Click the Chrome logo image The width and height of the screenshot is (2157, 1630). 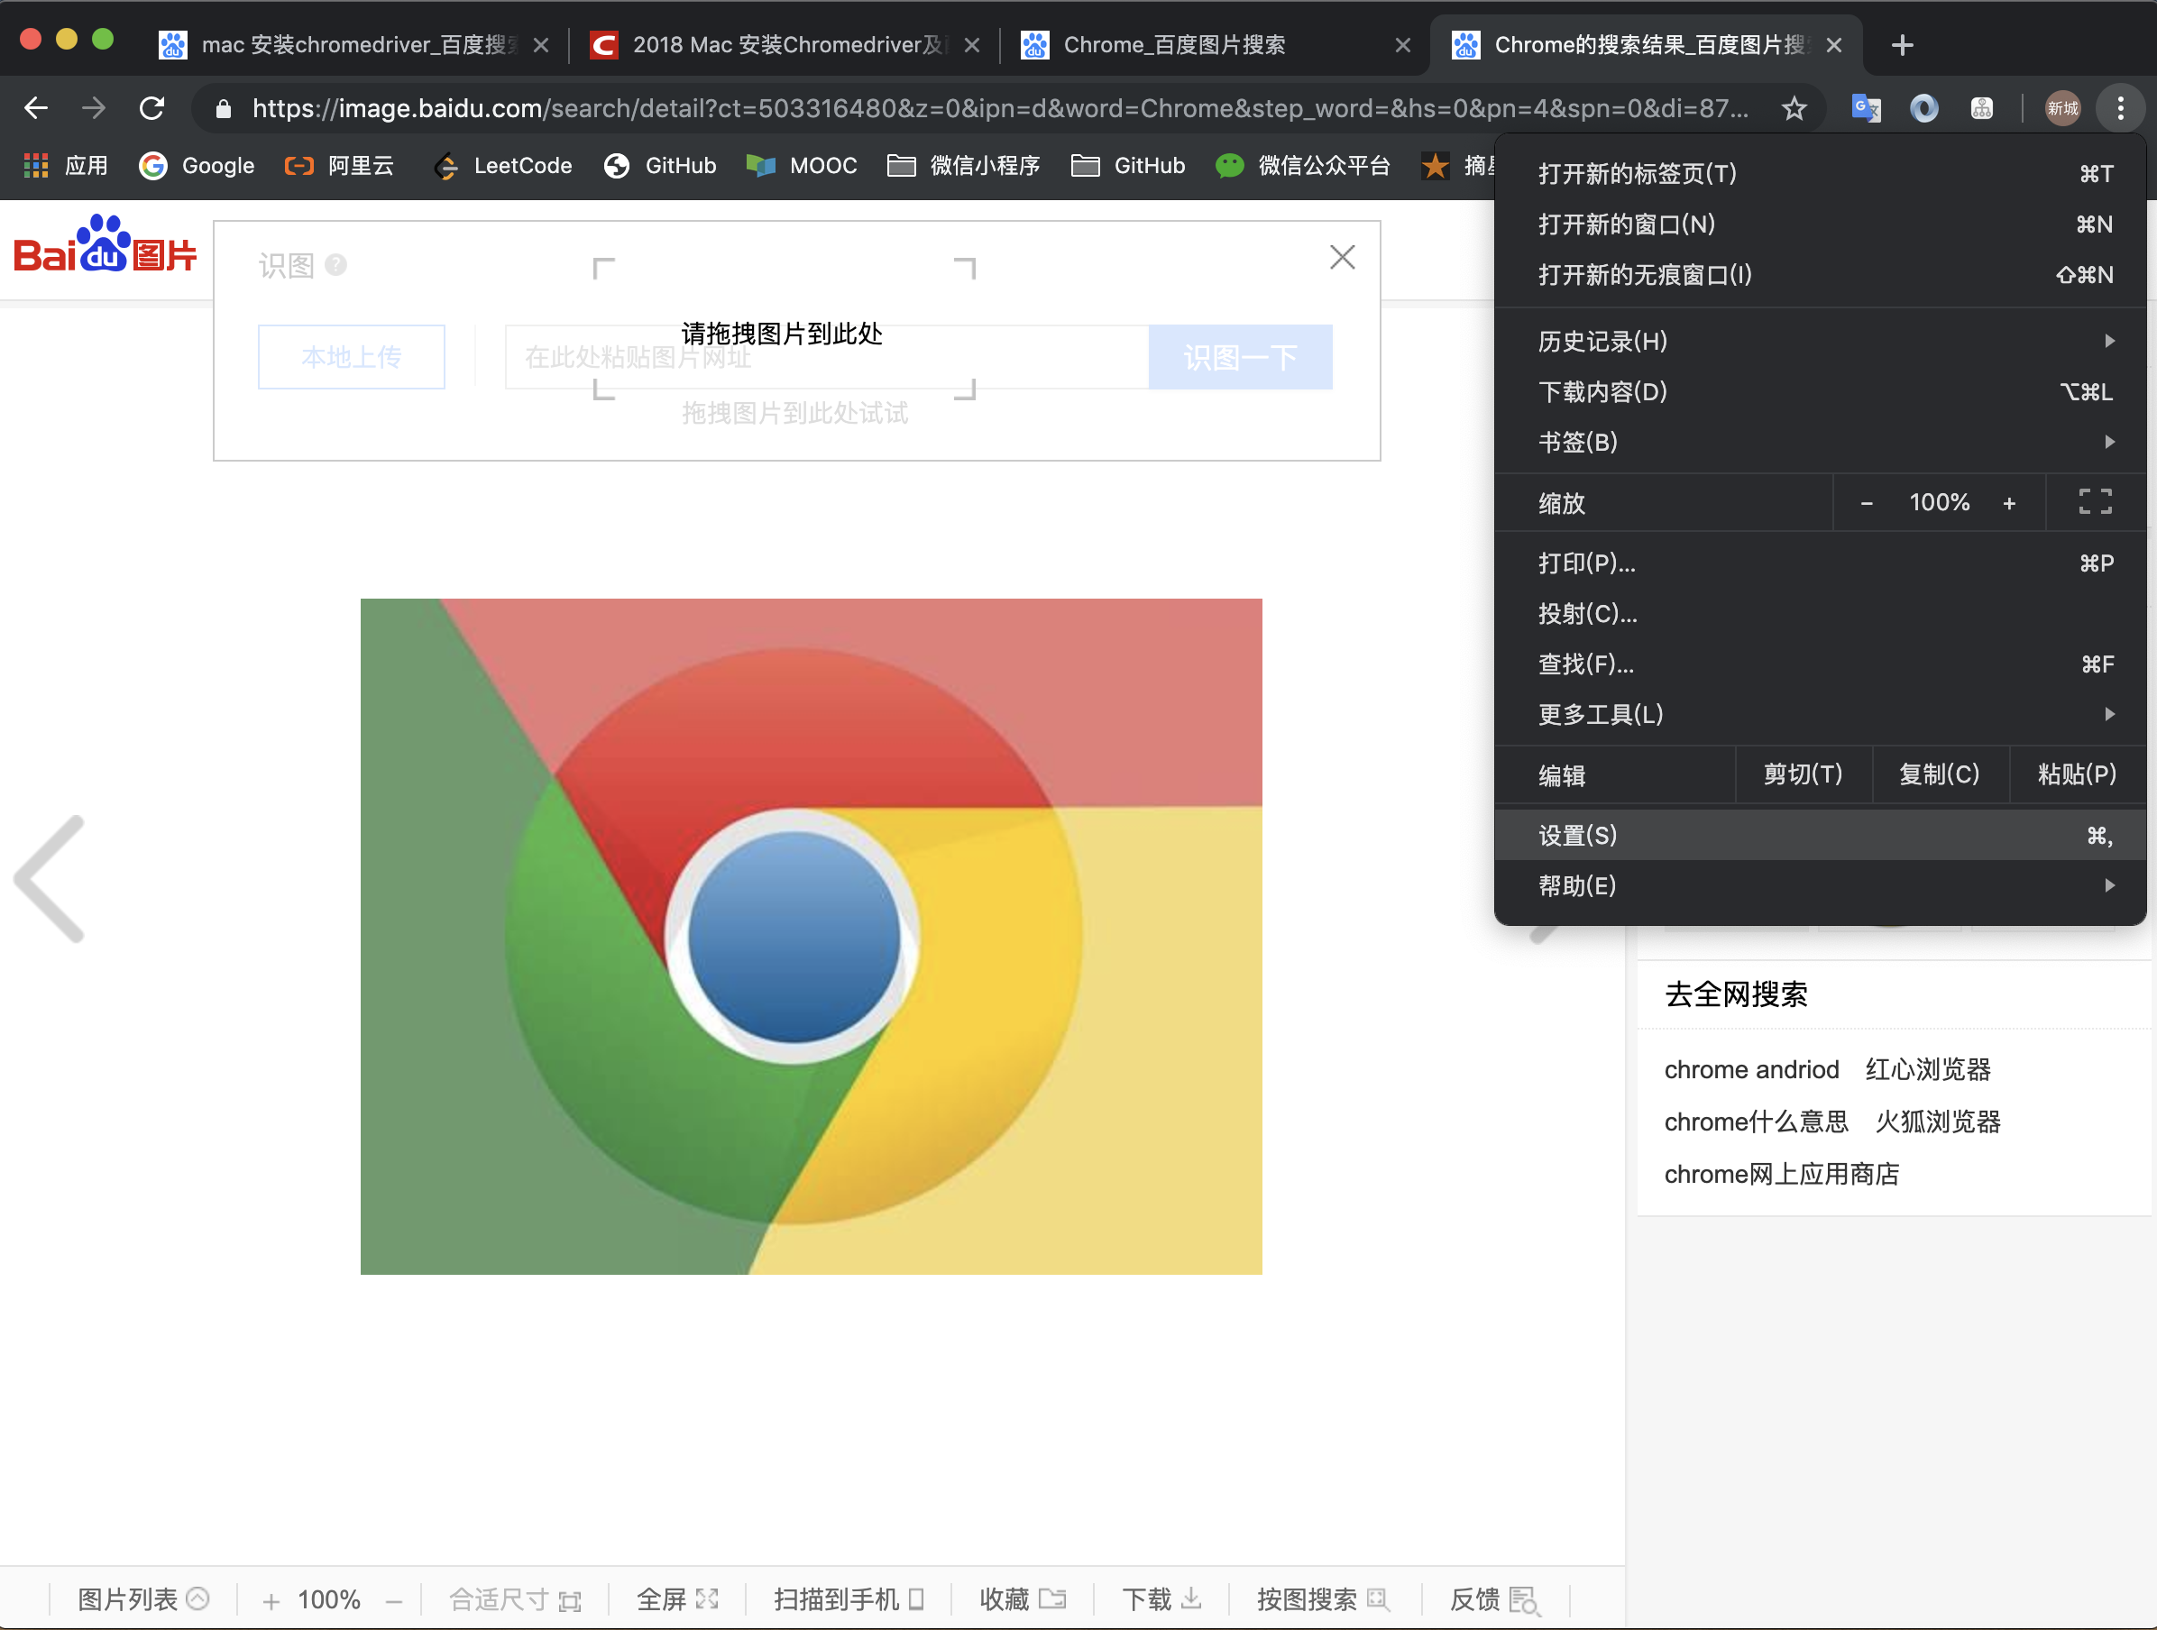pyautogui.click(x=812, y=936)
